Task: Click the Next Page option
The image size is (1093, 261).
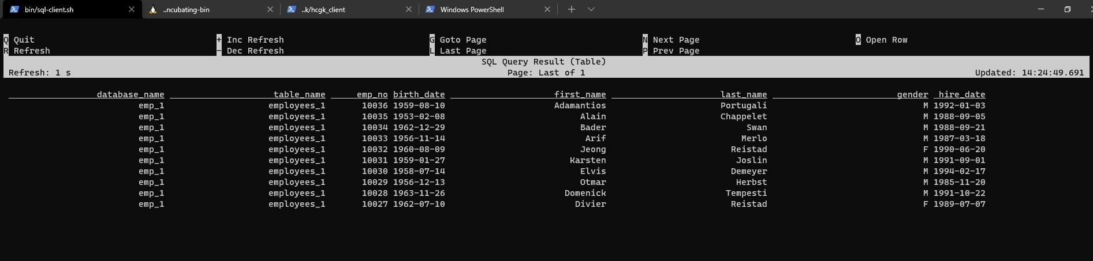Action: [676, 40]
